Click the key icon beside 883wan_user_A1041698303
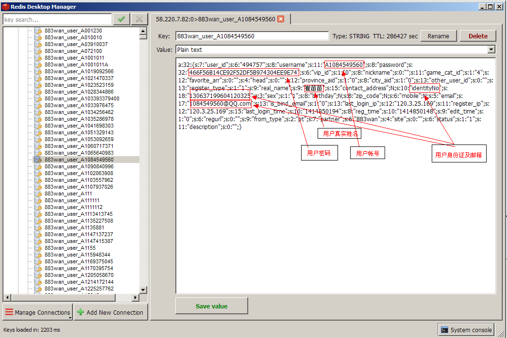This screenshot has height=338, width=507. (x=38, y=126)
